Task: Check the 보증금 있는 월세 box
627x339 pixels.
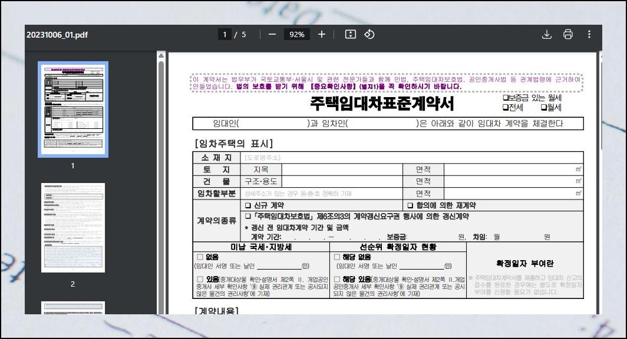Action: [x=506, y=98]
